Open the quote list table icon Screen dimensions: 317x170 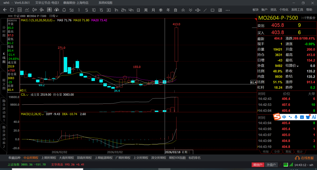click(19, 10)
